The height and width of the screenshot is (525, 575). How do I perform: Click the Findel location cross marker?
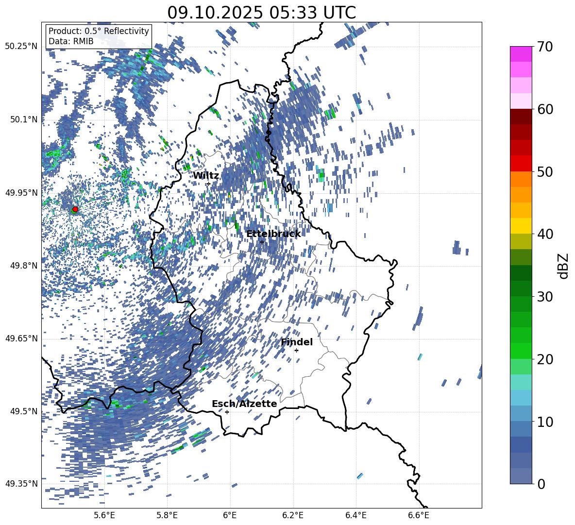pos(296,351)
